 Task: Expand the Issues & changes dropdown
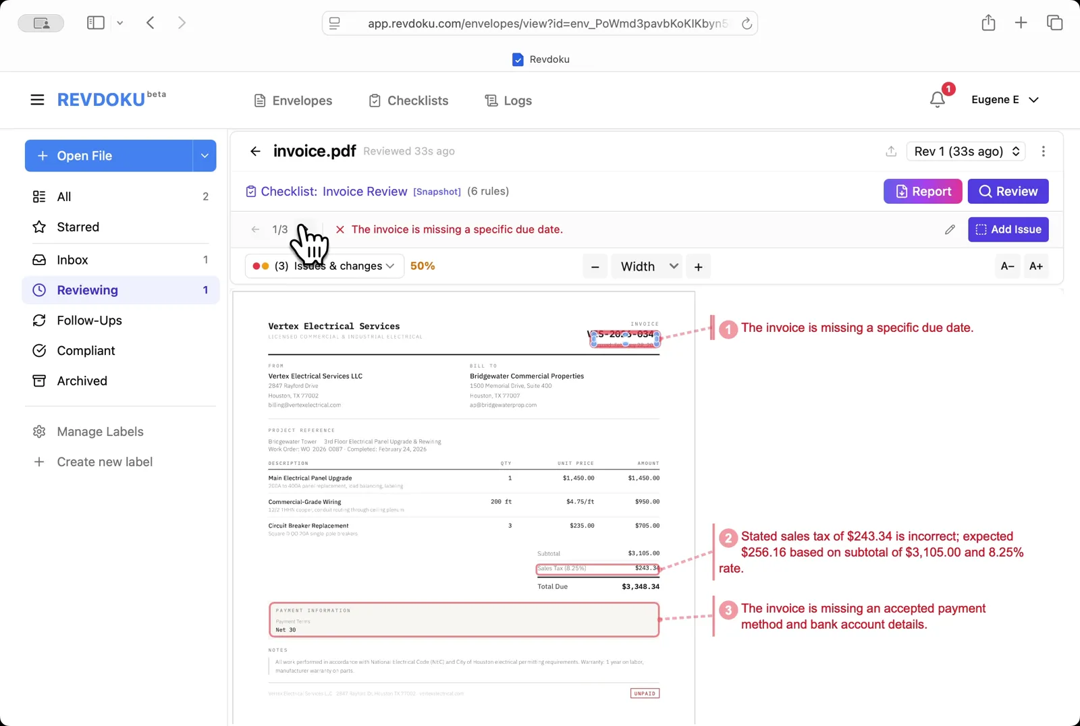click(x=323, y=266)
